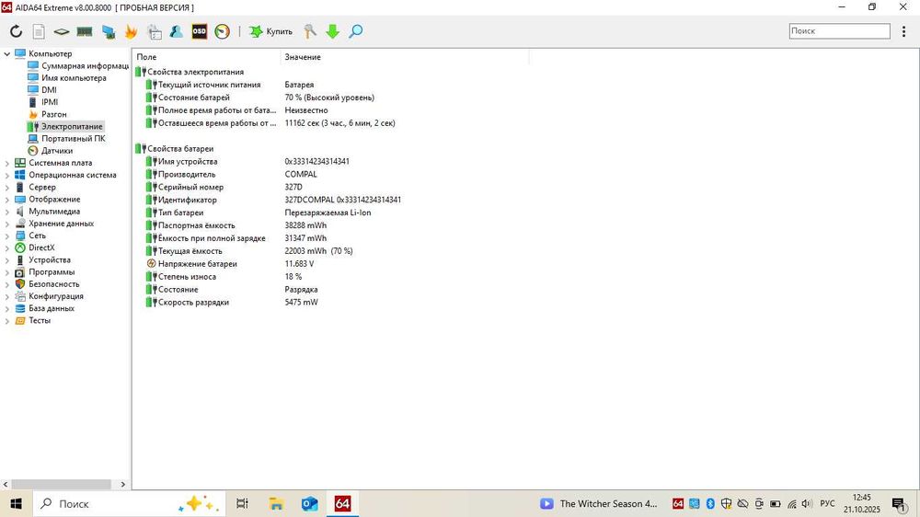Open the Windows Start menu
The height and width of the screenshot is (517, 920).
click(16, 503)
